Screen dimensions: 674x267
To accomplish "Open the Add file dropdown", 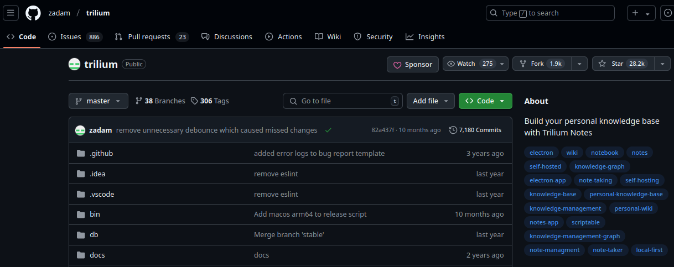I will tap(431, 101).
